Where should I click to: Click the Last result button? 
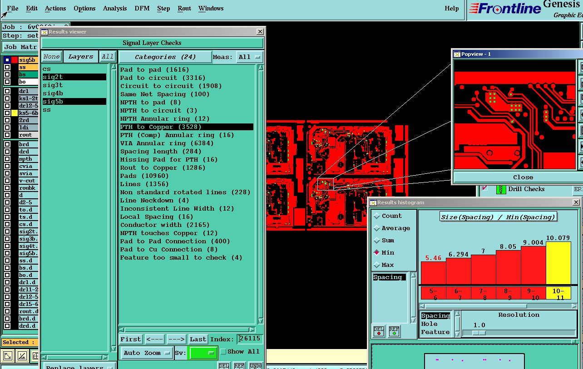[198, 339]
